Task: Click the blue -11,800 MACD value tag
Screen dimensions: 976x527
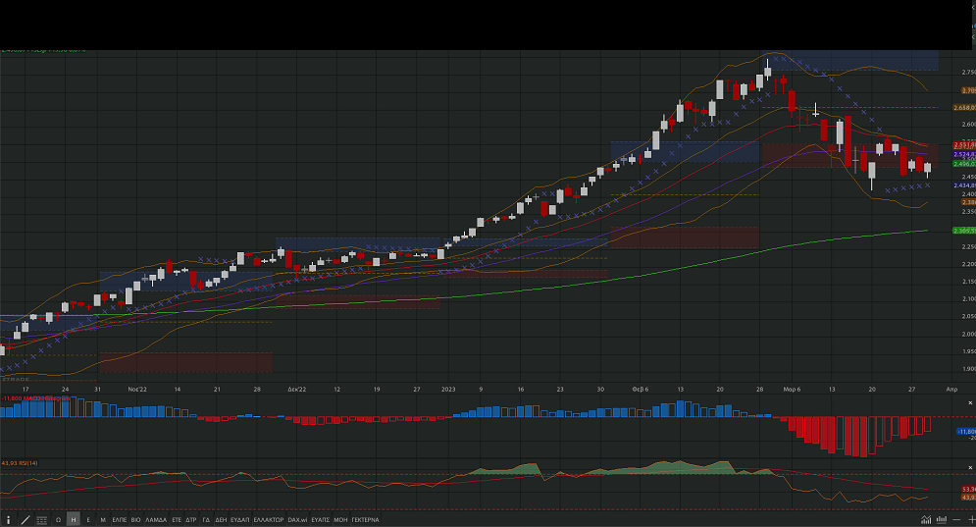Action: tap(966, 431)
